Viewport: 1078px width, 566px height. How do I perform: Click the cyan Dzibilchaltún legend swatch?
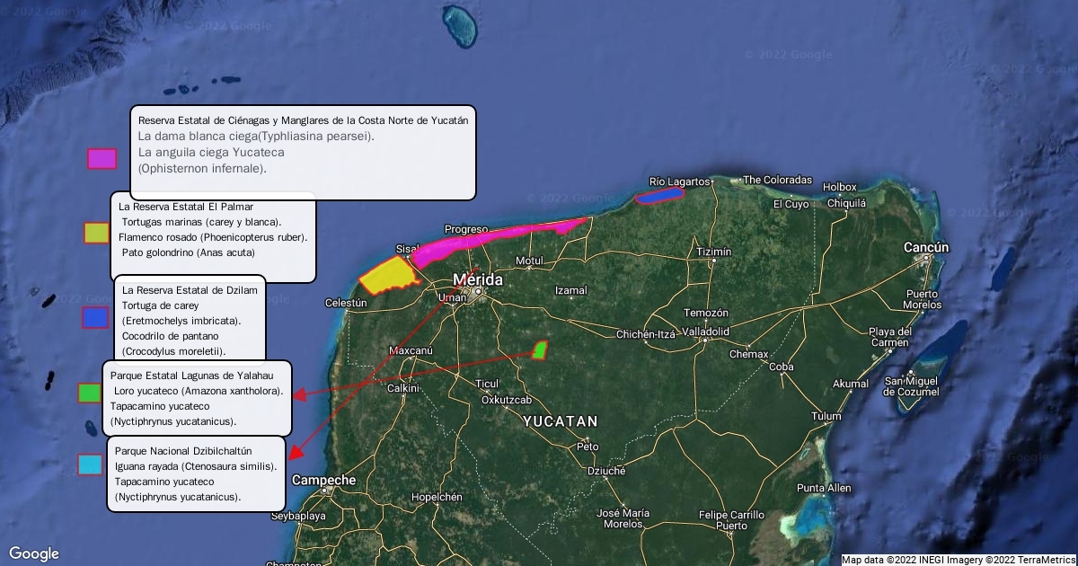pyautogui.click(x=90, y=464)
